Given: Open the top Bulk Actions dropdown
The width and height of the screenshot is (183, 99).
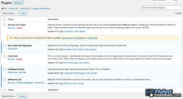Looking at the screenshot, I should [9, 13].
